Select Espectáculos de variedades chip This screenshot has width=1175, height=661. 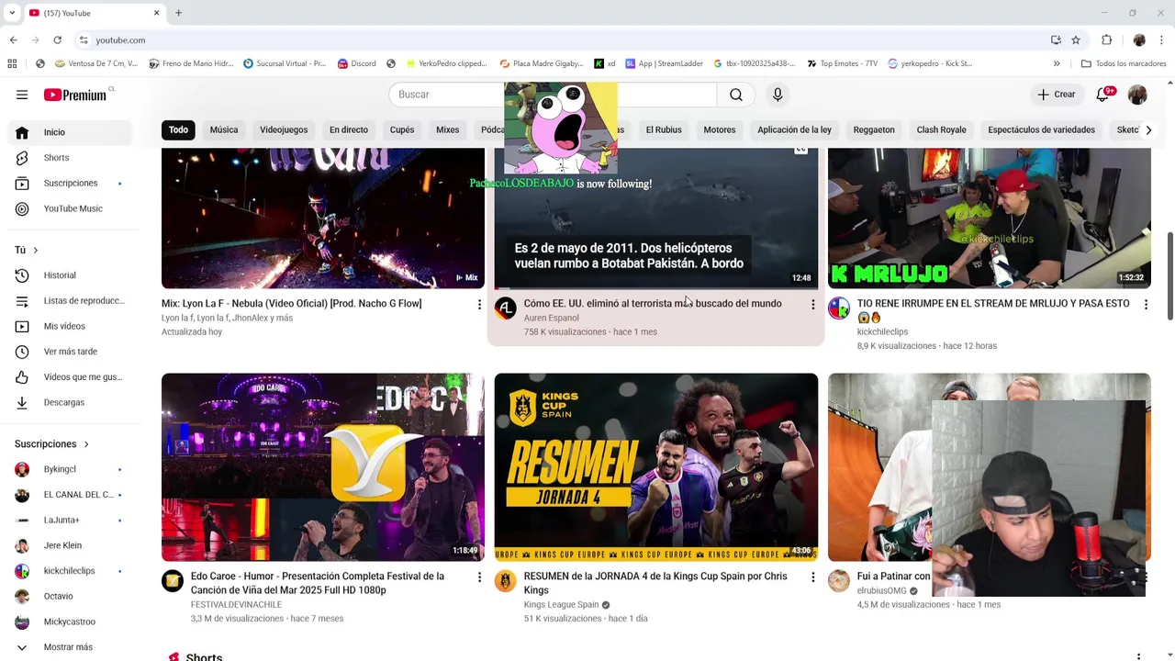(x=1041, y=129)
